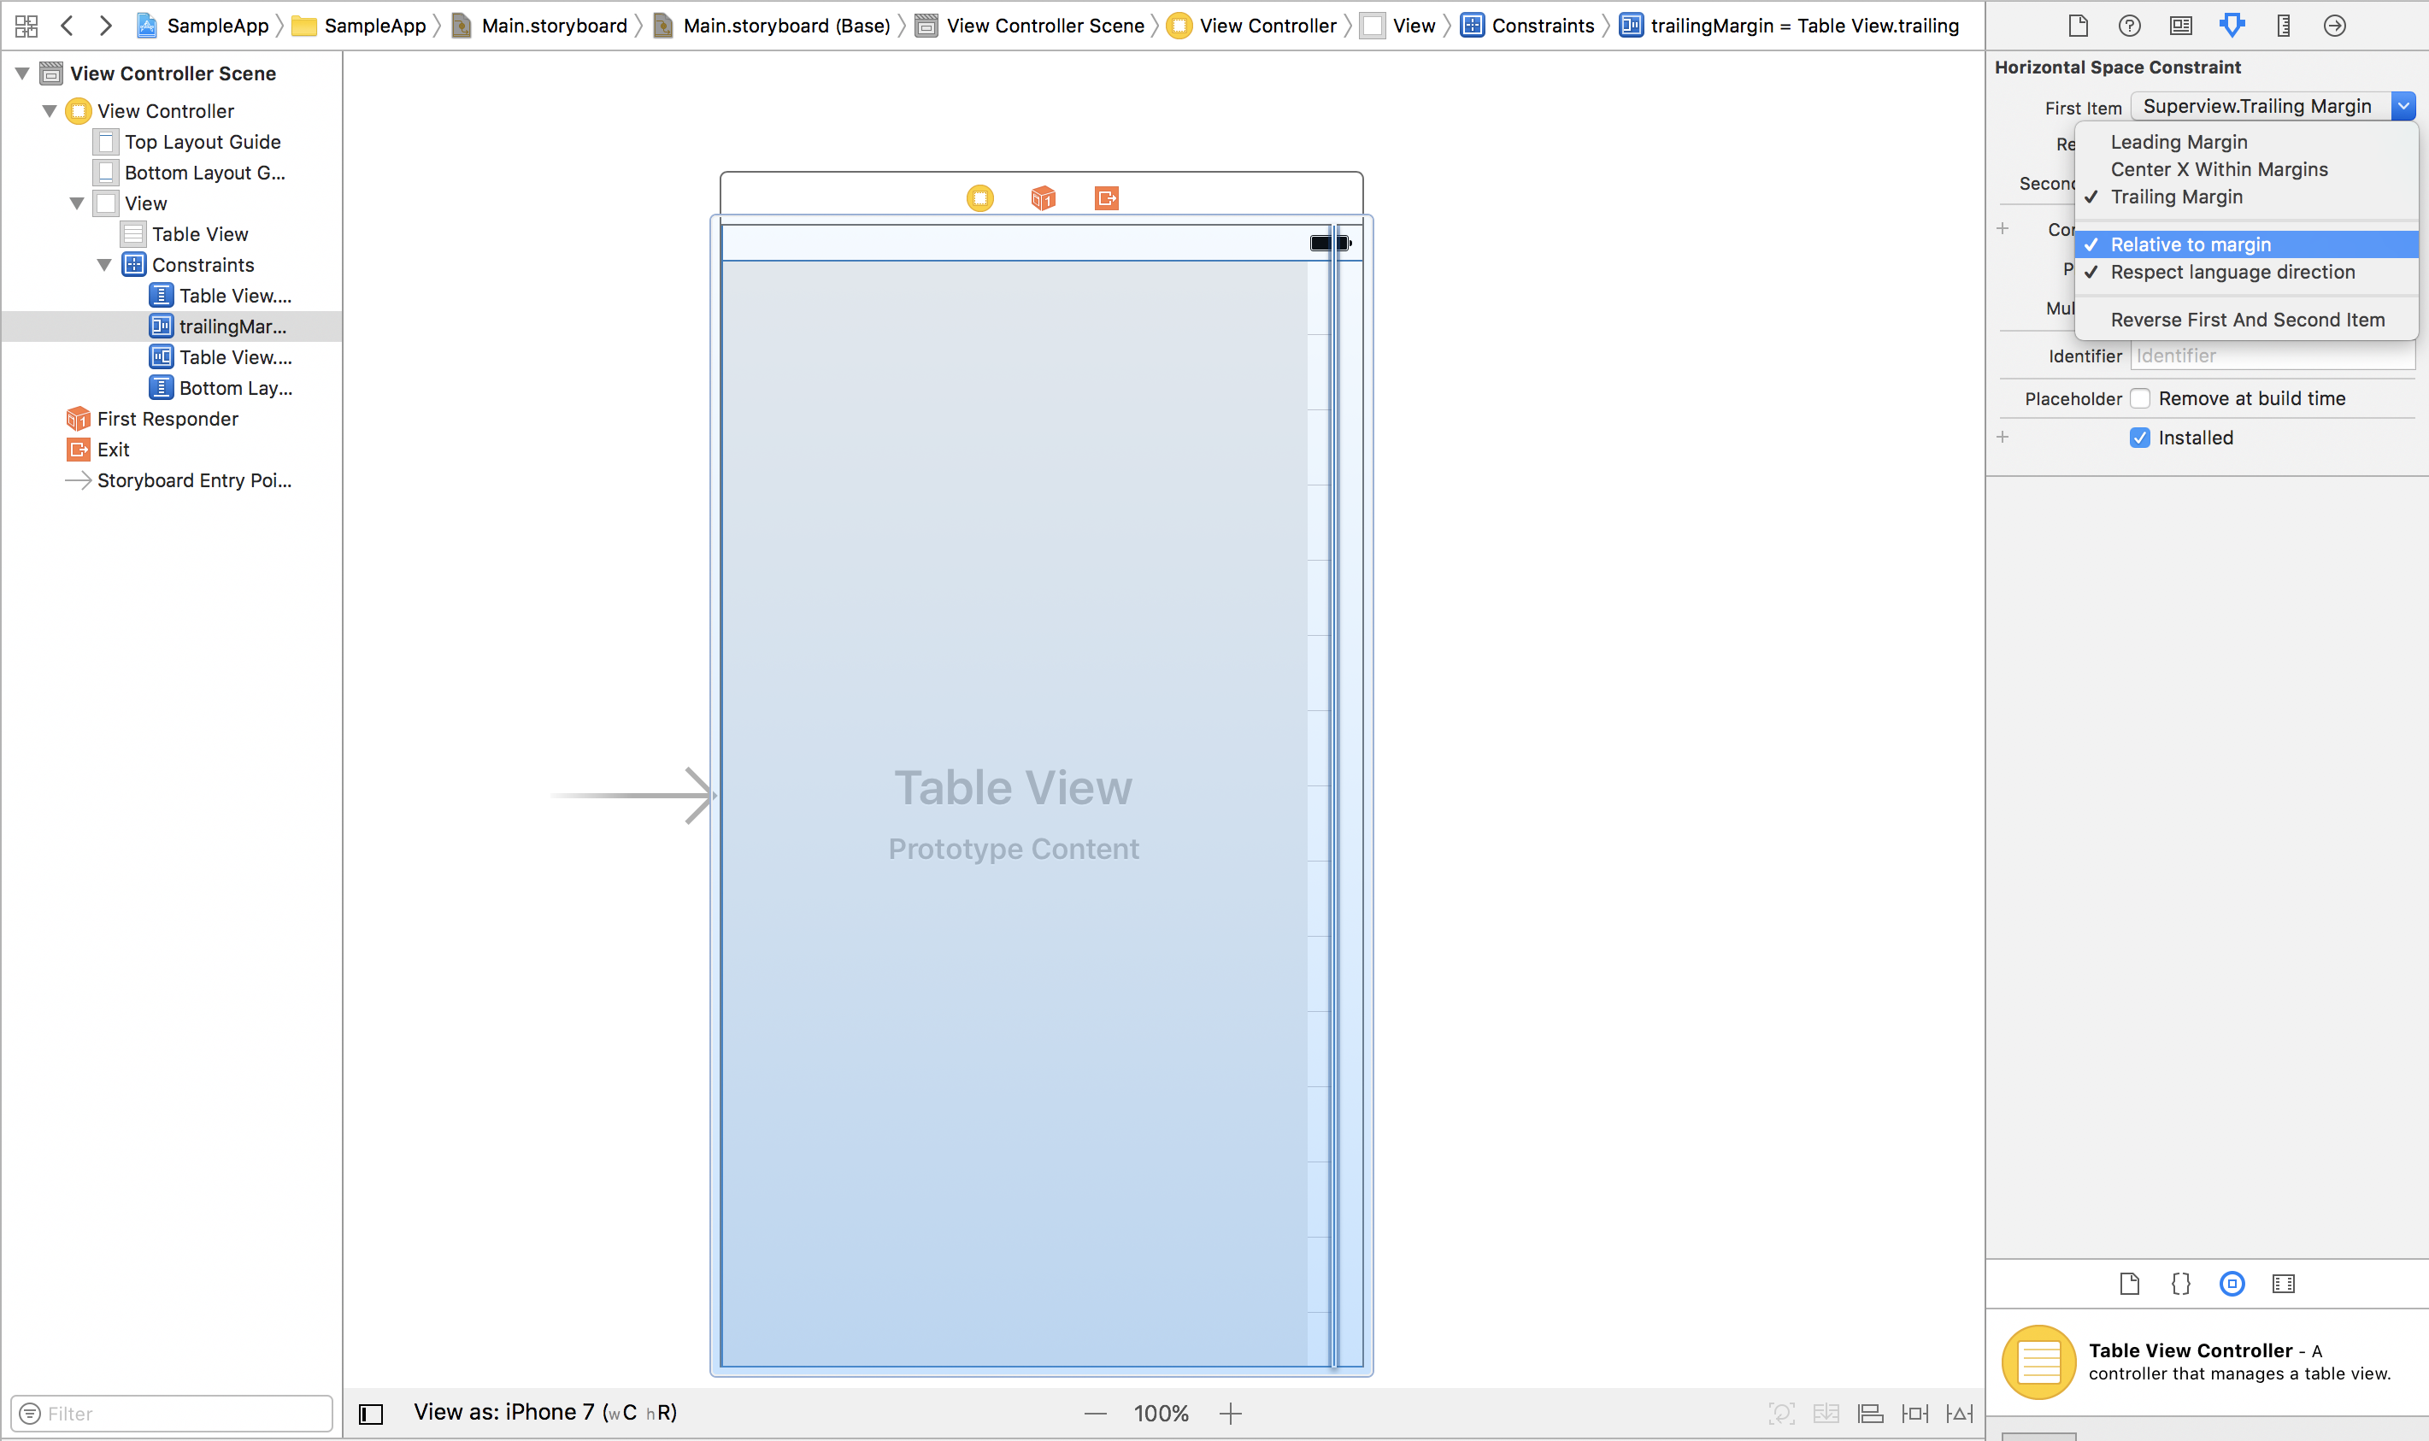Viewport: 2429px width, 1441px height.
Task: Check the Remove at build time checkbox
Action: point(2142,398)
